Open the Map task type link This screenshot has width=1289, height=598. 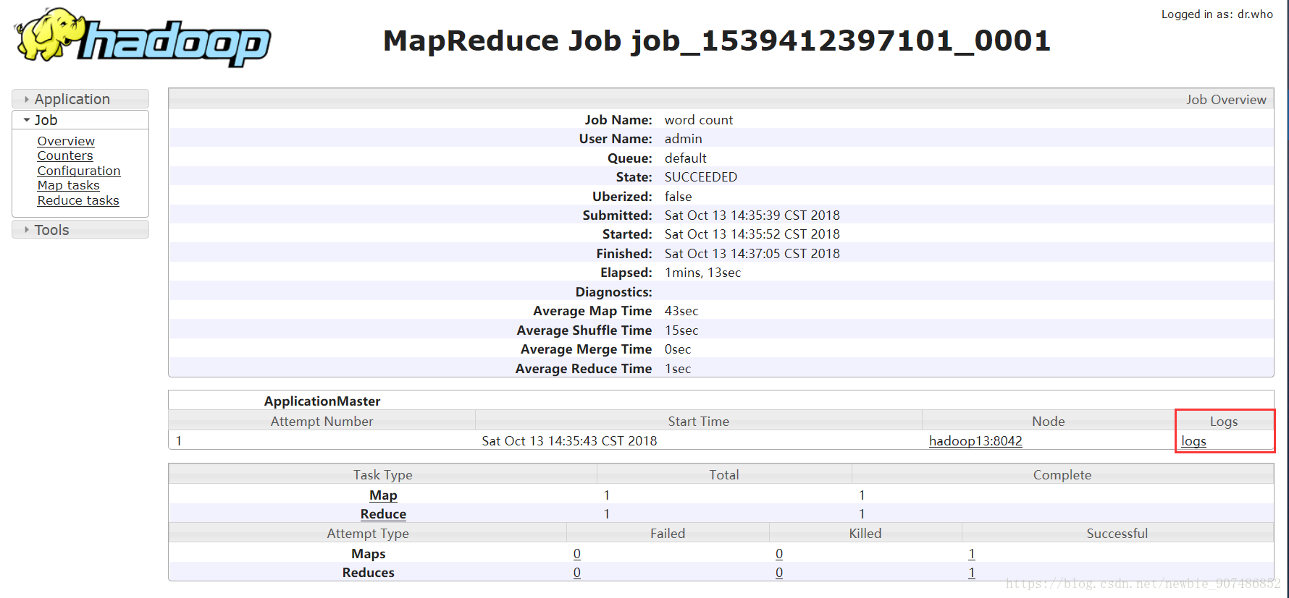pyautogui.click(x=383, y=495)
